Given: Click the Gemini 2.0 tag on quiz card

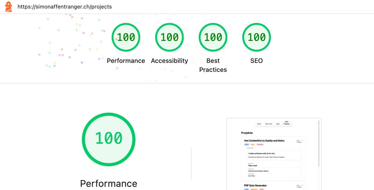Looking at the screenshot, I should tap(254, 189).
